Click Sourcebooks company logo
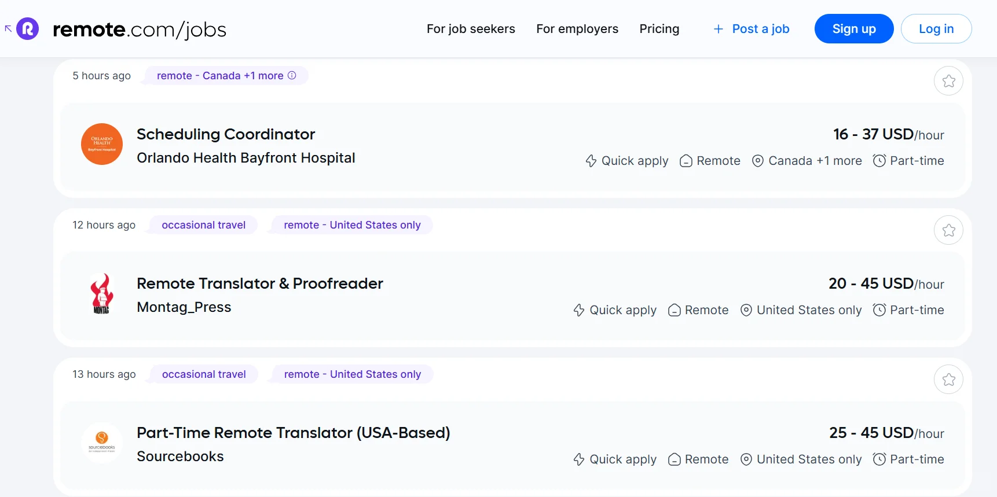 (102, 443)
